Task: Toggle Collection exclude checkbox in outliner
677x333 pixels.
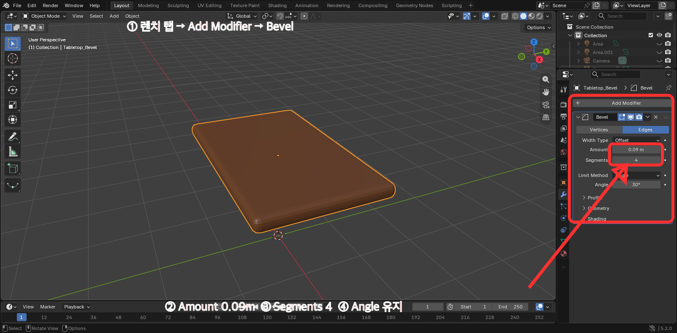Action: [651, 35]
